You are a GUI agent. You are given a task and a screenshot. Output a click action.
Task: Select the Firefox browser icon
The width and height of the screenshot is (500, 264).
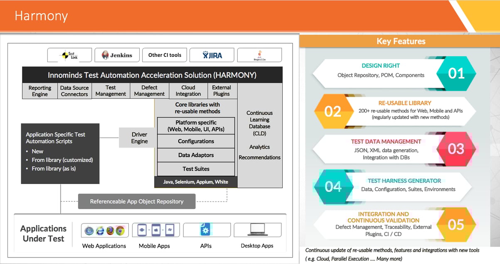[x=110, y=230]
